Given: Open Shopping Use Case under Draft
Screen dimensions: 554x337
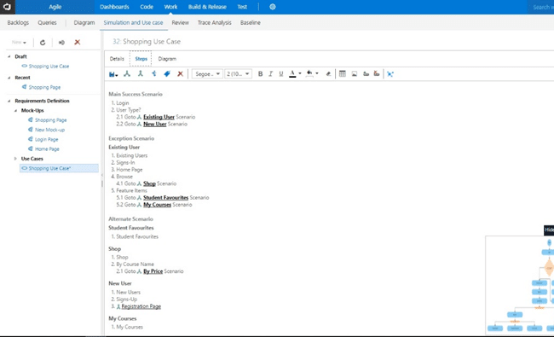Looking at the screenshot, I should tap(49, 67).
